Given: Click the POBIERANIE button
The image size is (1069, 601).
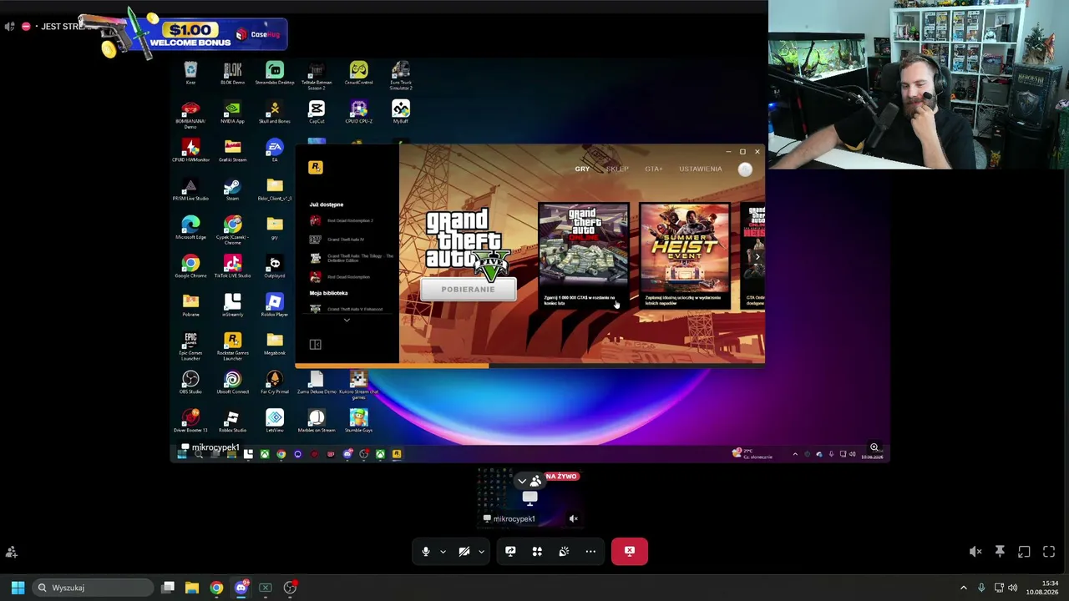Looking at the screenshot, I should [468, 289].
